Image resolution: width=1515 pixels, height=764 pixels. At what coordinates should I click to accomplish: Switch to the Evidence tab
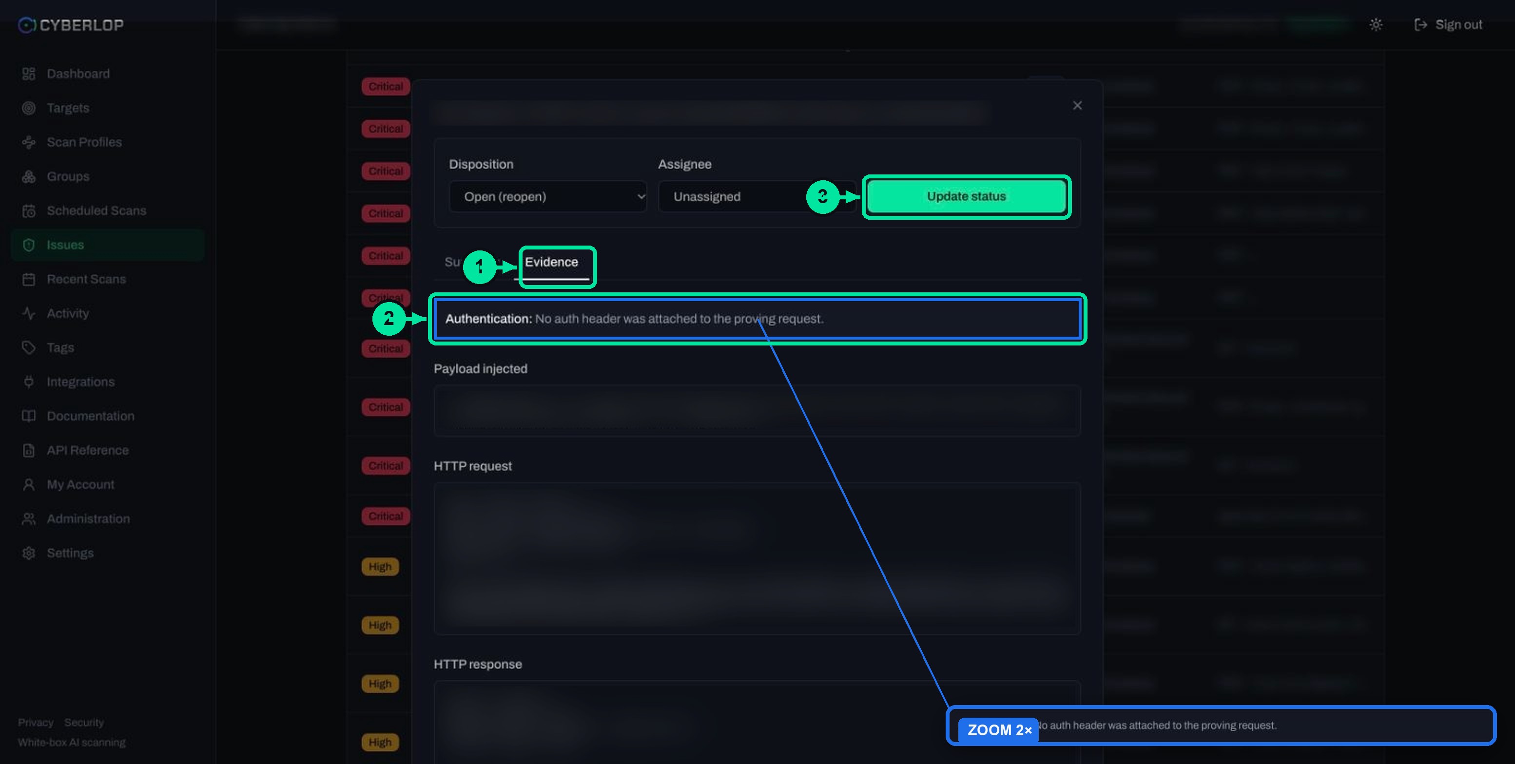(x=552, y=262)
